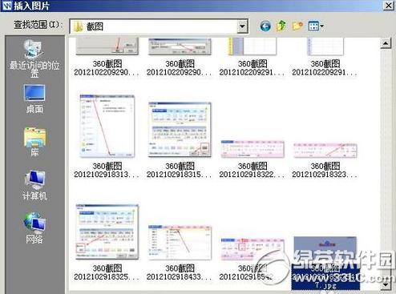This screenshot has width=396, height=294.
Task: Open the 查找范围 folder dropdown arrow
Action: click(242, 26)
